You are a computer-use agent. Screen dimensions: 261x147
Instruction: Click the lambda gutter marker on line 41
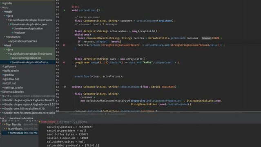tap(64, 45)
